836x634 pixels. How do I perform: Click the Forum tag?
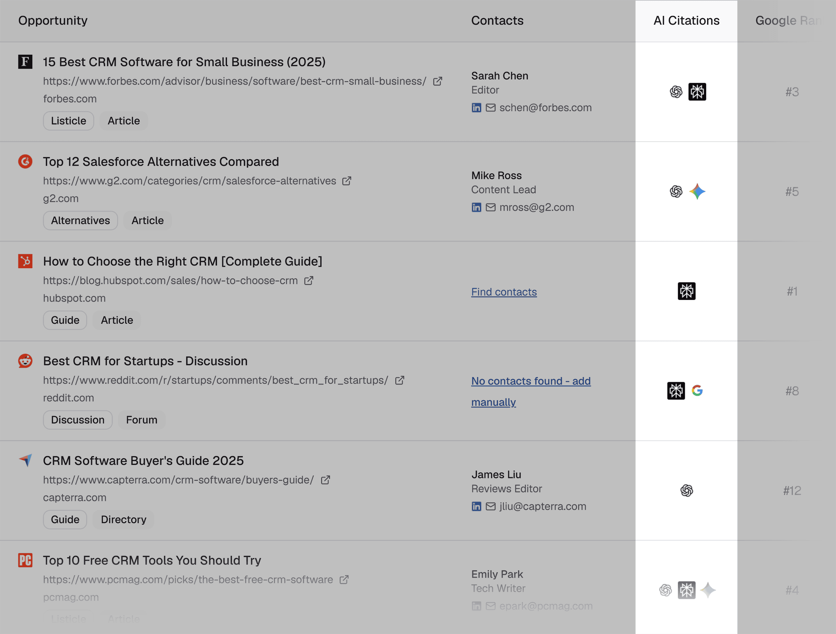(x=142, y=420)
